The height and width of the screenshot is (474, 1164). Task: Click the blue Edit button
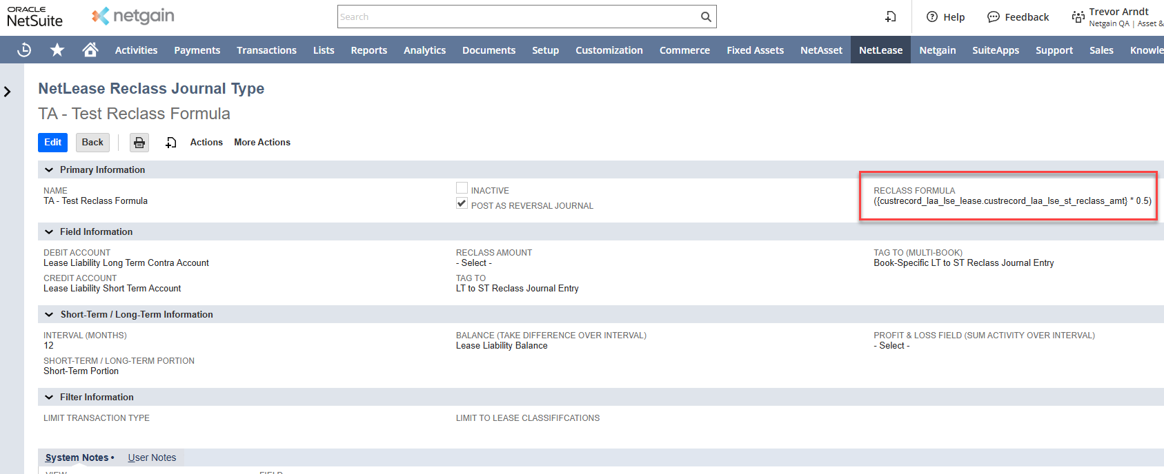coord(52,143)
